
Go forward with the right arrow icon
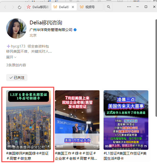pos(13,7)
